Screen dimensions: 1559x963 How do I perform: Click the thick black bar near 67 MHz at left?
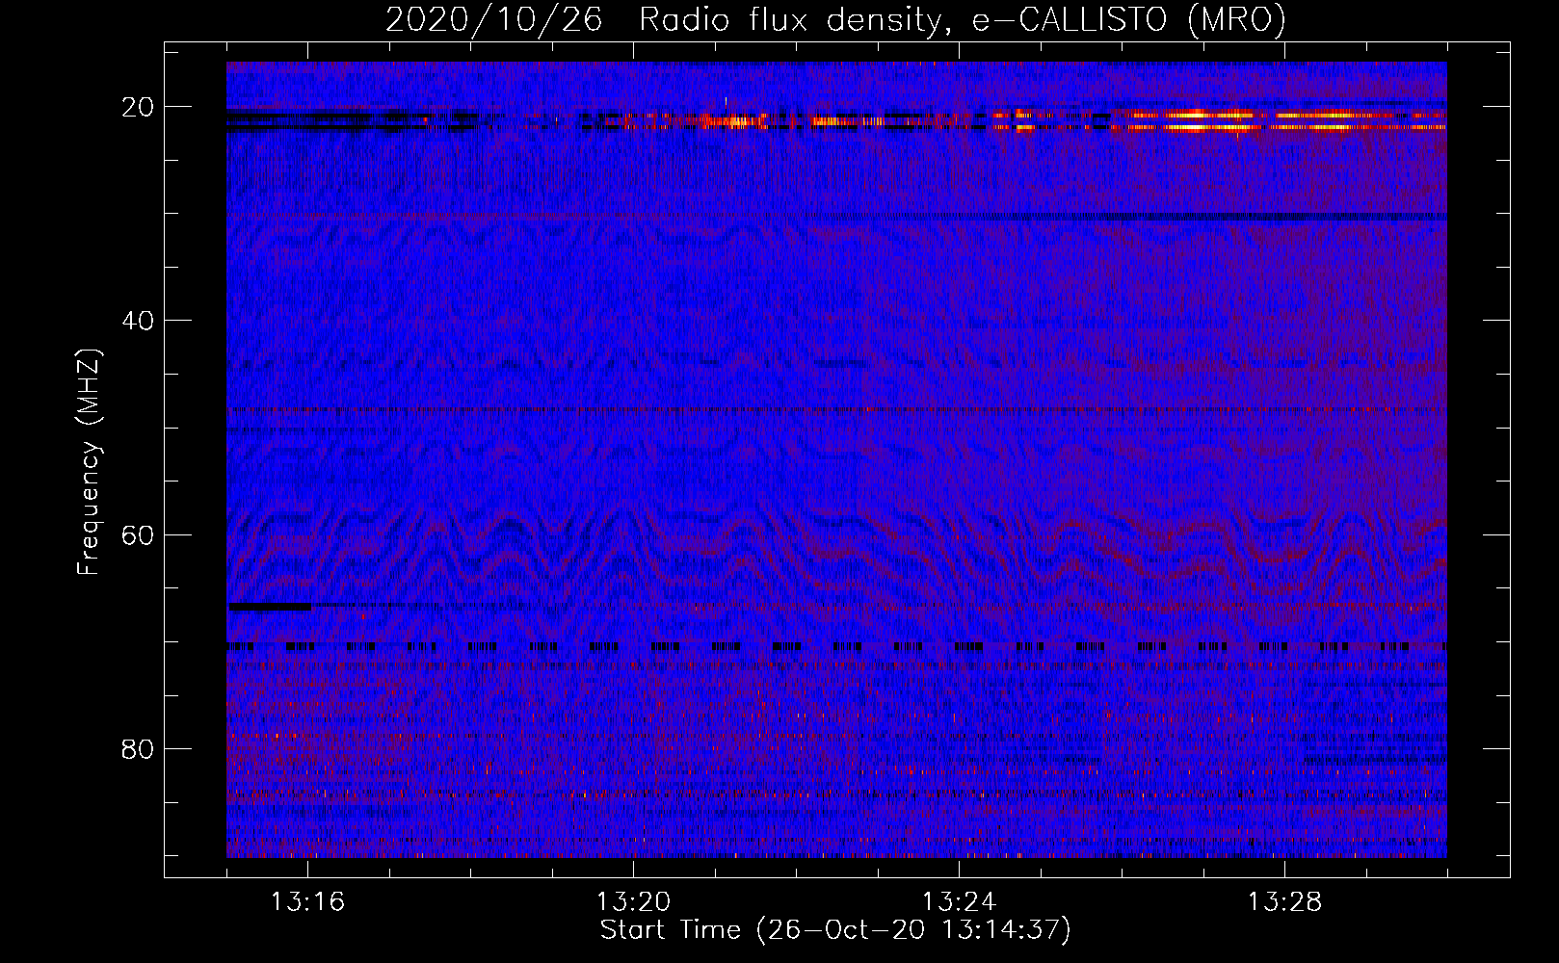269,607
